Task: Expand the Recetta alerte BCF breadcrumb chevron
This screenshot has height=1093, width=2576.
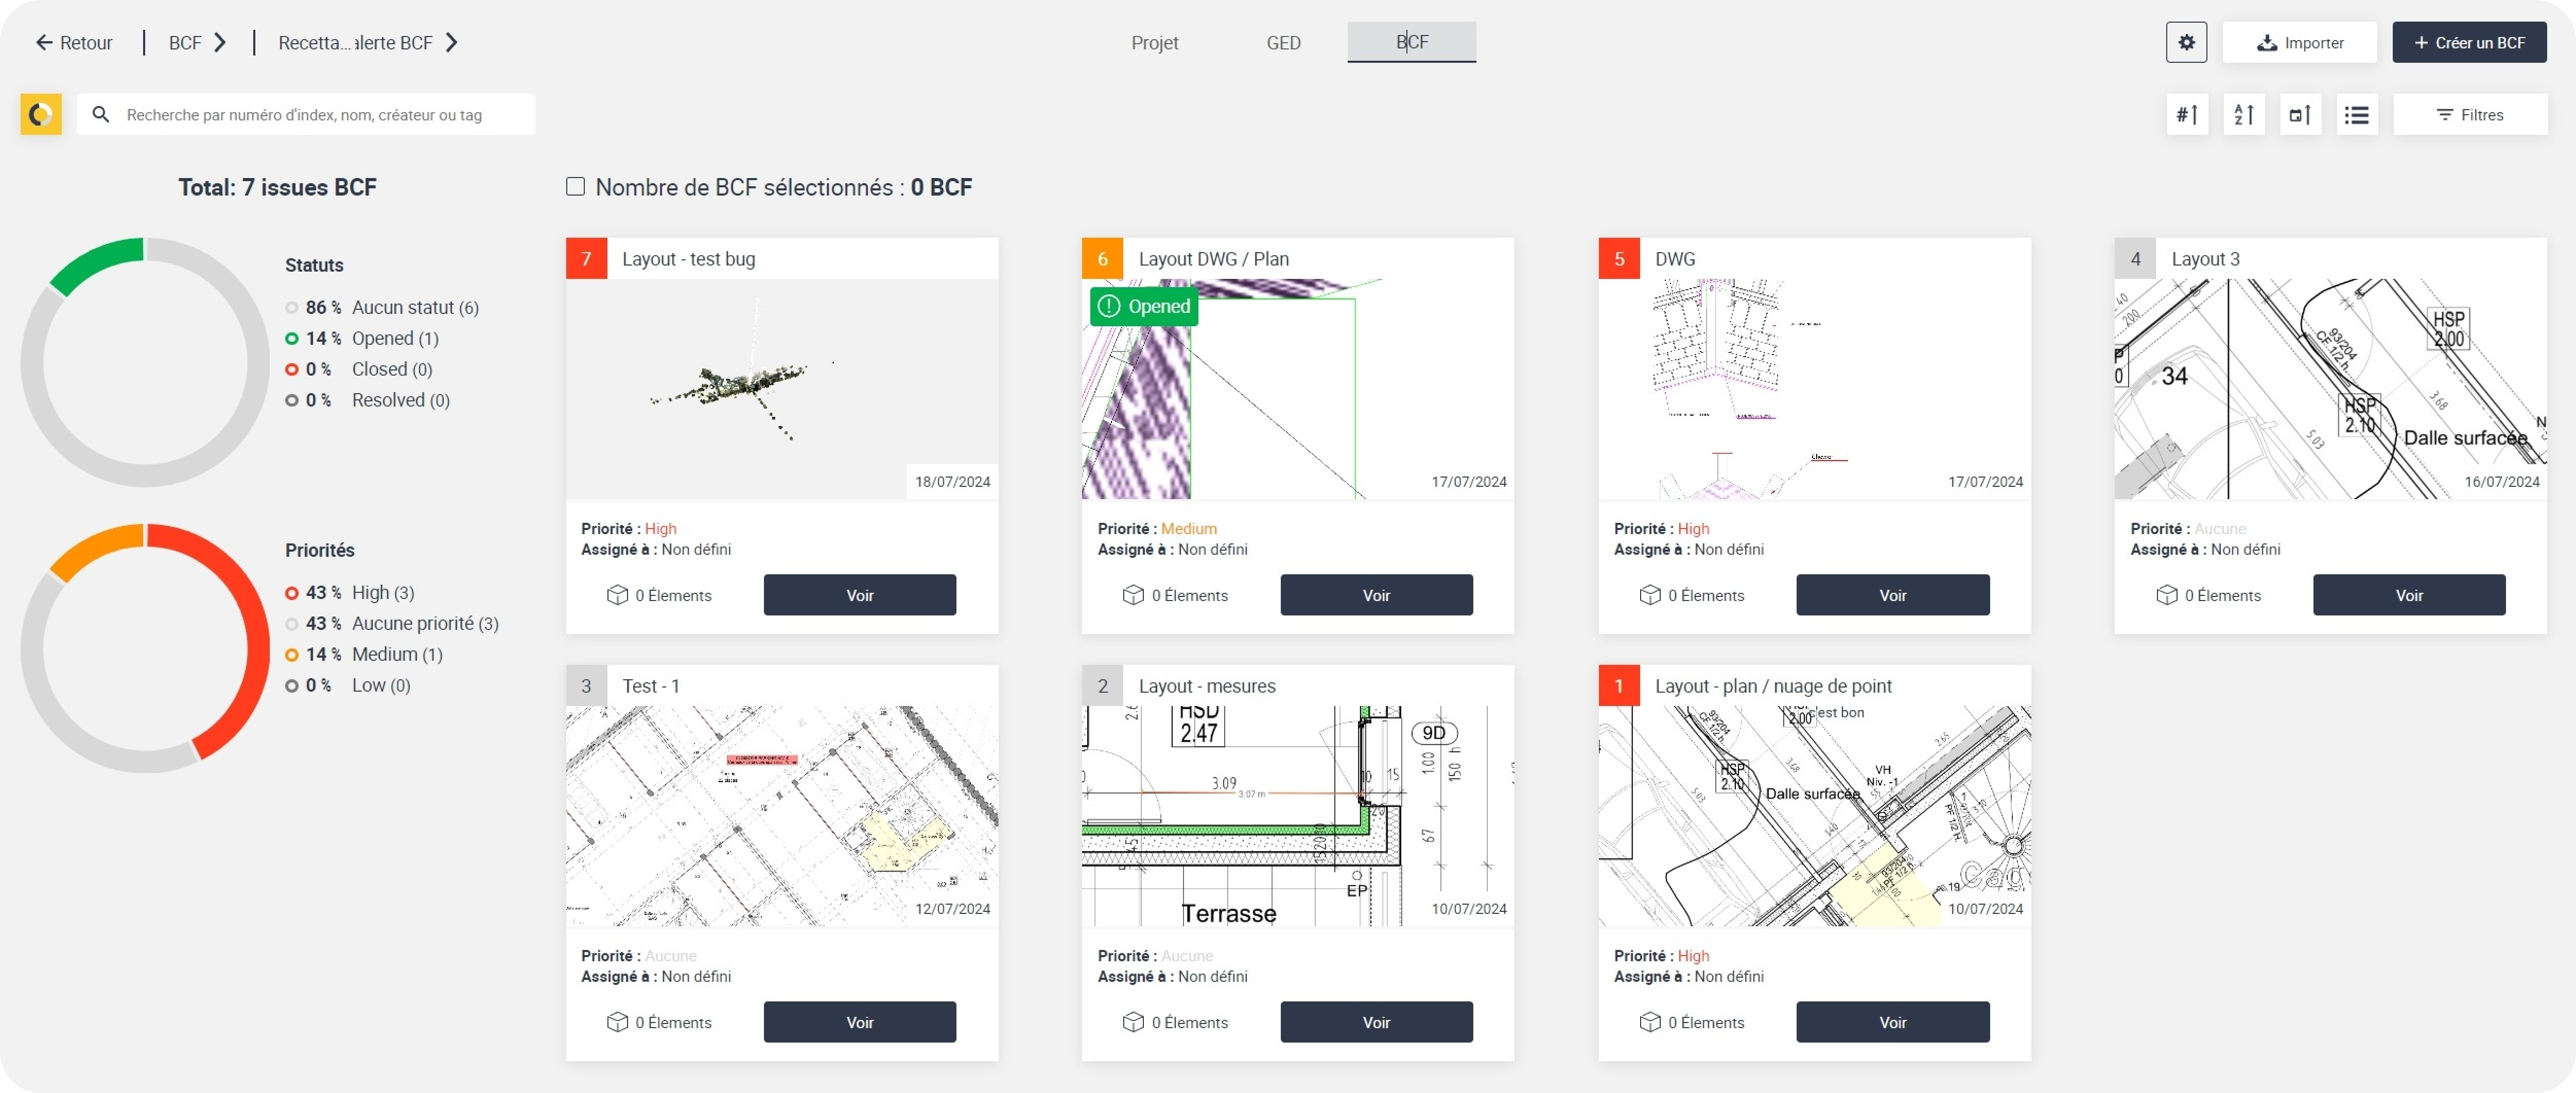Action: coord(452,43)
